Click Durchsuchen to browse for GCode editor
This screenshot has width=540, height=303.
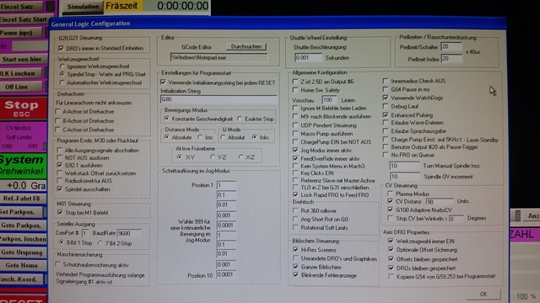point(246,46)
